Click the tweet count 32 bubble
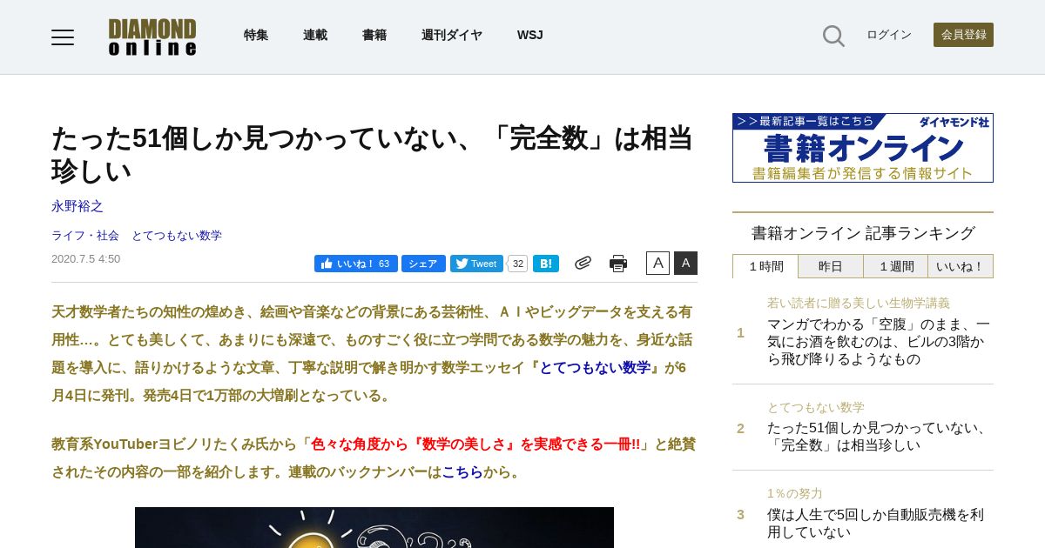1045x548 pixels. point(517,264)
